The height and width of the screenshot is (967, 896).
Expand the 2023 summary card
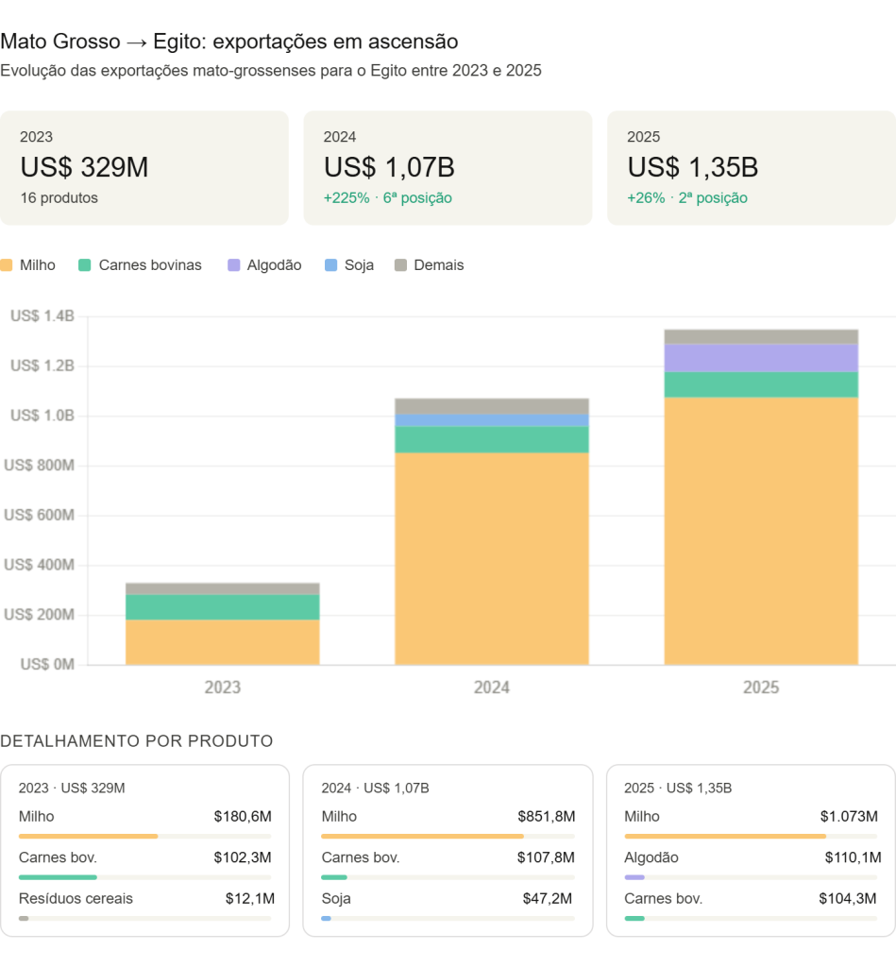tap(144, 168)
